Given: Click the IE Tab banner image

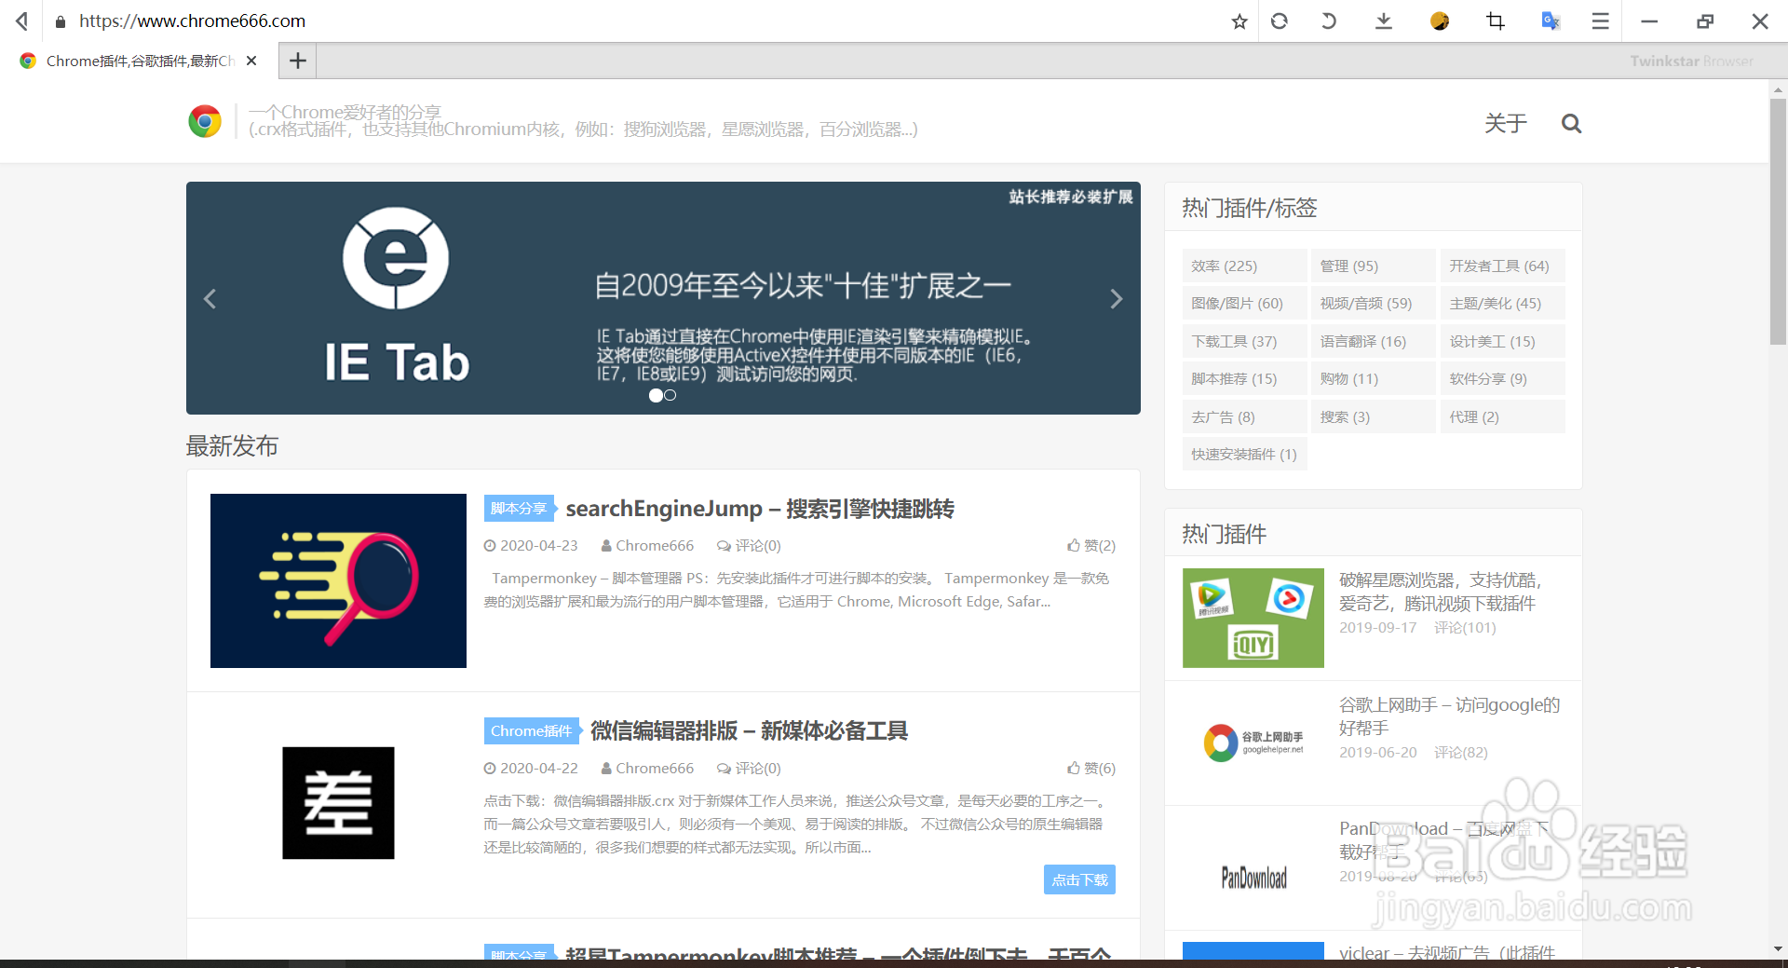Looking at the screenshot, I should [x=663, y=298].
